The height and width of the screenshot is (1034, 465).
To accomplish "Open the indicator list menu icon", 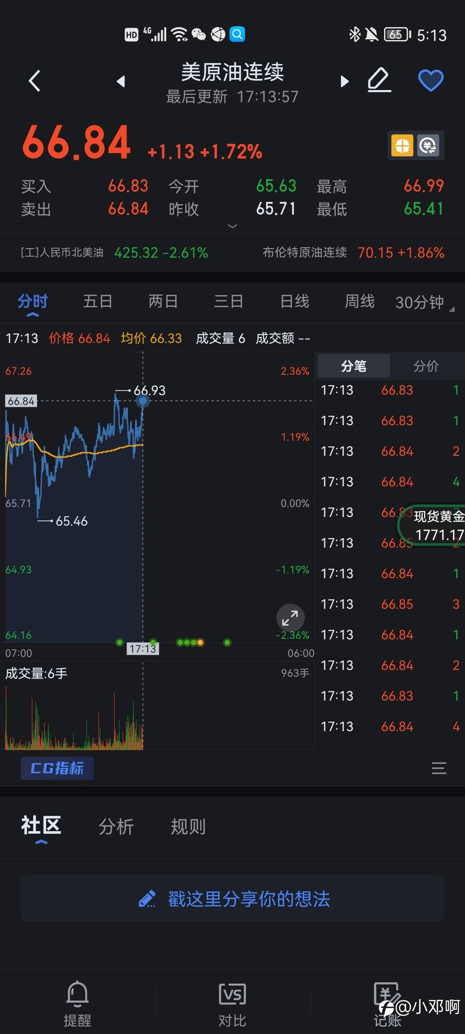I will pyautogui.click(x=439, y=768).
